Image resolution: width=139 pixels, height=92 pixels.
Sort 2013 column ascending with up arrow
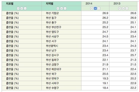[119, 8]
